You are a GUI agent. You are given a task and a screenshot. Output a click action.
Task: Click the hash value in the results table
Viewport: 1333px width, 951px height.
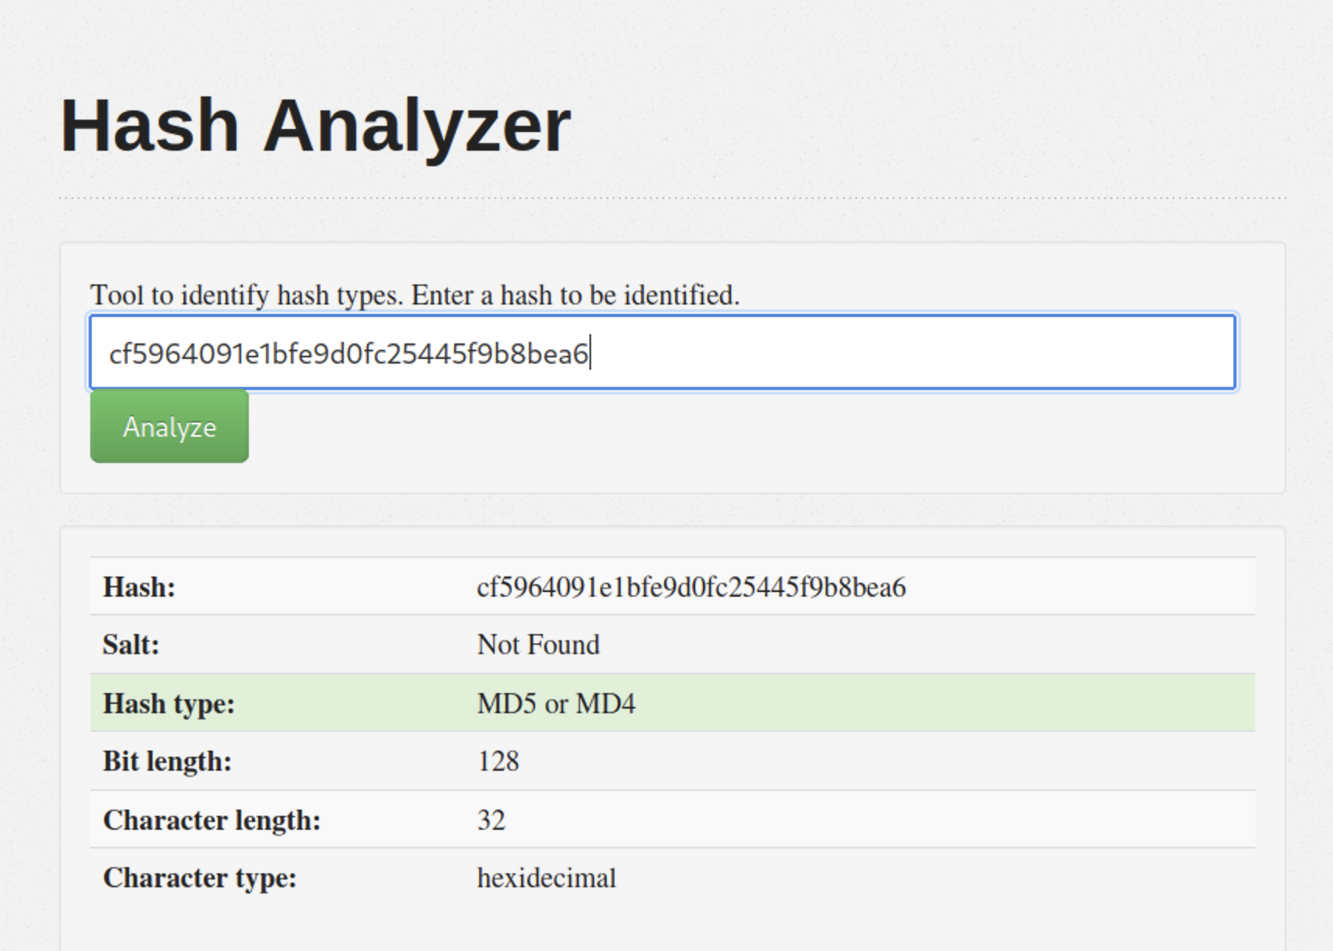691,587
